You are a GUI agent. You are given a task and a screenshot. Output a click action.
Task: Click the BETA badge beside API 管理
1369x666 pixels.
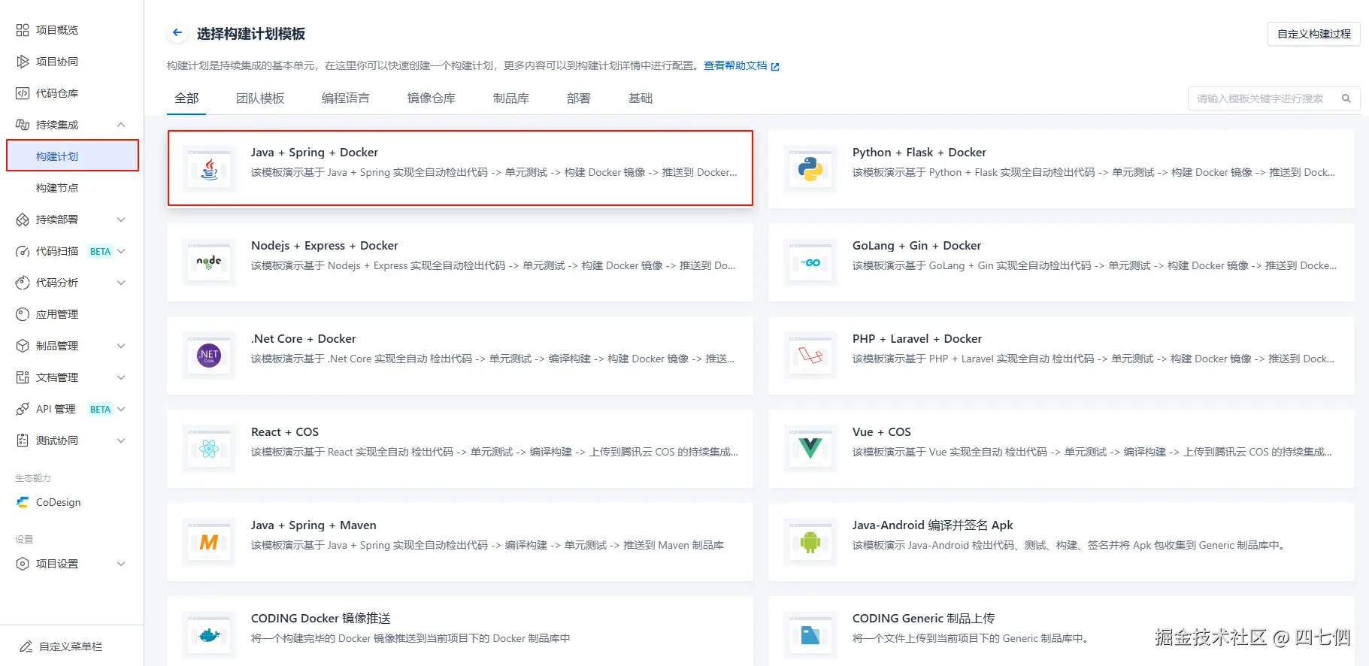100,409
